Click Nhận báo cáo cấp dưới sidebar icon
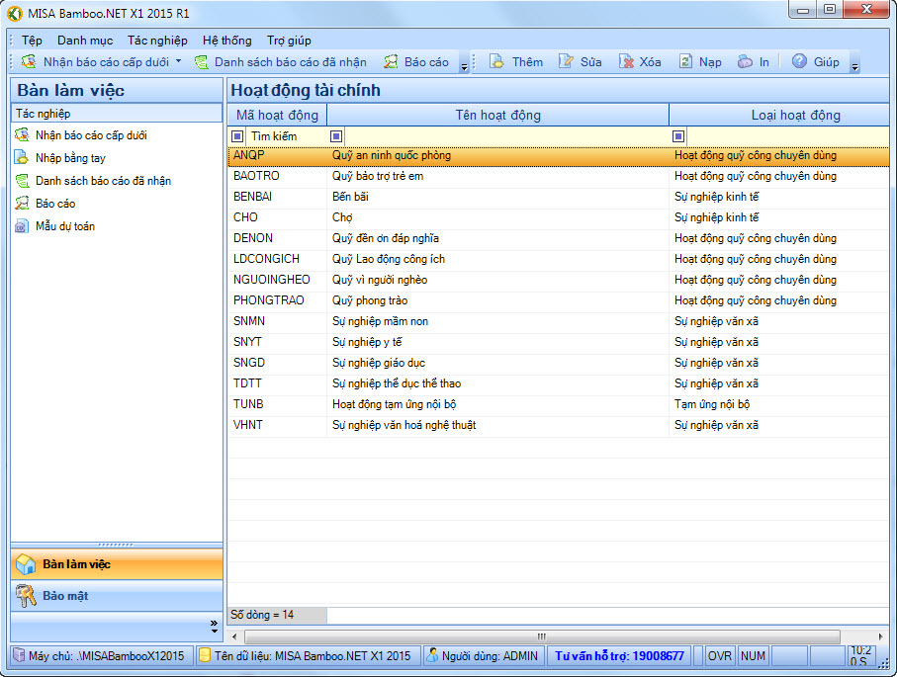The image size is (897, 677). (x=23, y=135)
